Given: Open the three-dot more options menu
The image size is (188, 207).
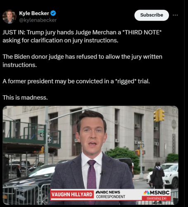Looking at the screenshot, I should click(x=175, y=15).
